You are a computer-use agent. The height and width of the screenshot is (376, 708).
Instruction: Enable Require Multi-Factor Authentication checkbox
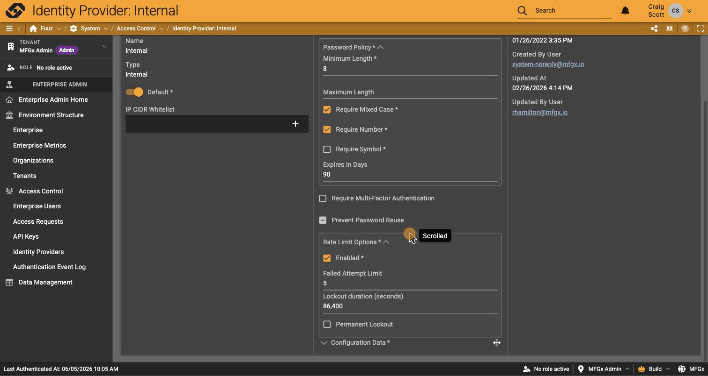[323, 199]
